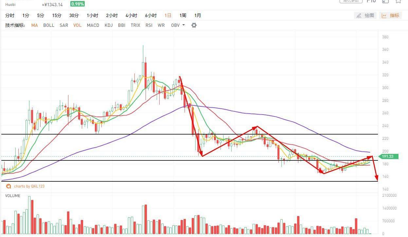Click the fullscreen expand icon

tap(385, 1)
